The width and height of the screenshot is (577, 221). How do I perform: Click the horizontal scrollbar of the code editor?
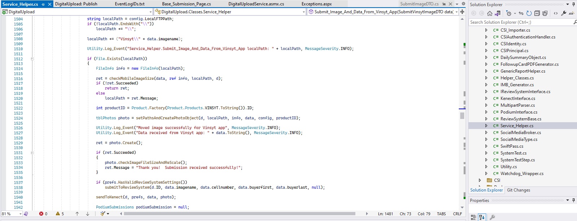click(x=239, y=214)
